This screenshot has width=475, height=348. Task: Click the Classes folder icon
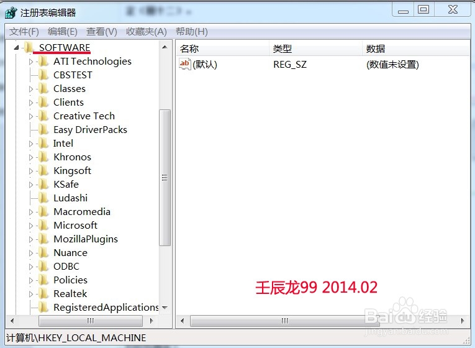pyautogui.click(x=43, y=88)
